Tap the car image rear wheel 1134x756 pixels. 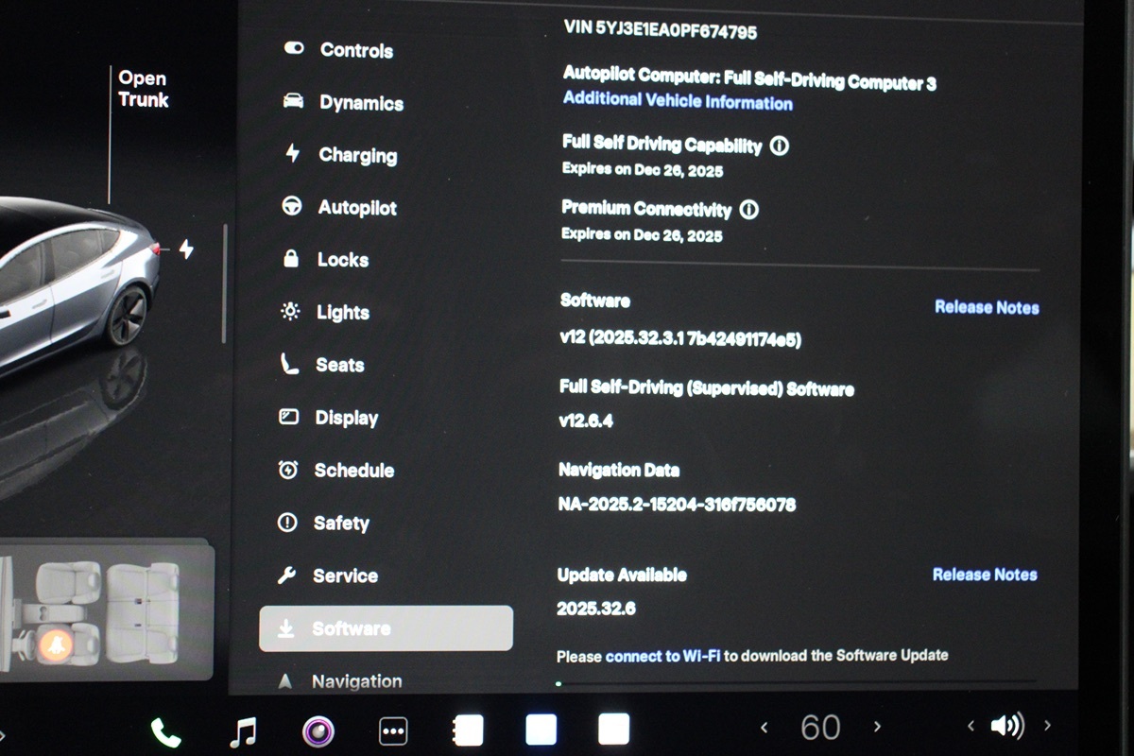[128, 317]
